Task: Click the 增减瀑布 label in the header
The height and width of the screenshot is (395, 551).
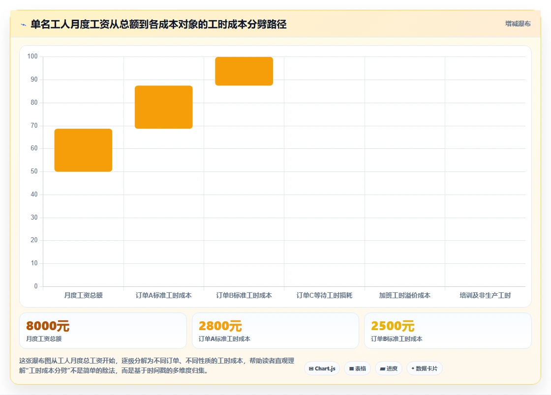Action: click(x=518, y=24)
